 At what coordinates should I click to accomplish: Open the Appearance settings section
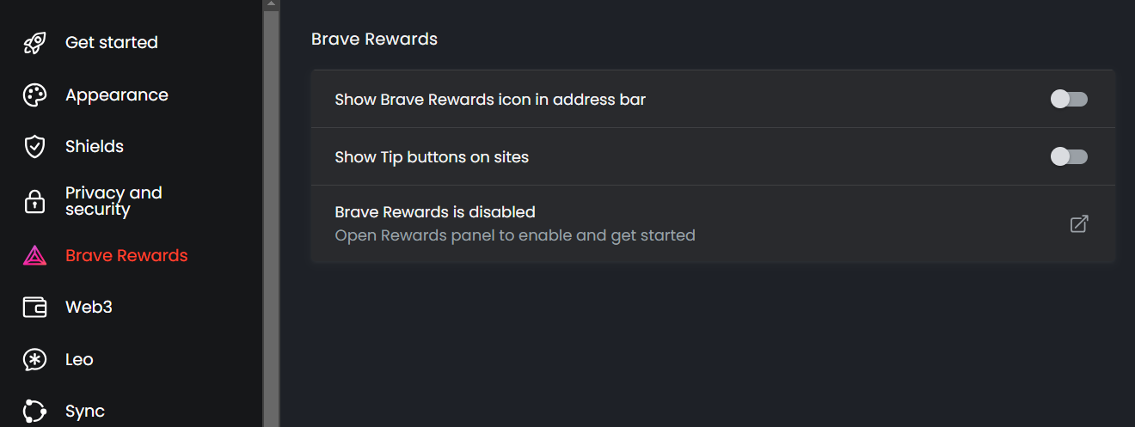[x=116, y=95]
